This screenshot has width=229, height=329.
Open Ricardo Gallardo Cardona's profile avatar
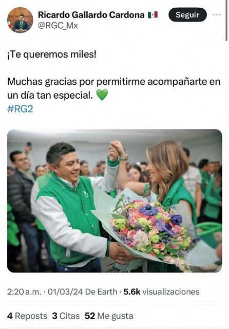(x=21, y=20)
